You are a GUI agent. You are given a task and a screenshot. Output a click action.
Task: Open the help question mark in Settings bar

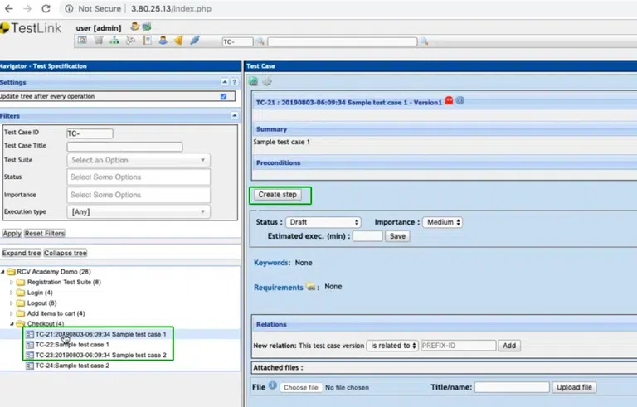click(x=234, y=82)
